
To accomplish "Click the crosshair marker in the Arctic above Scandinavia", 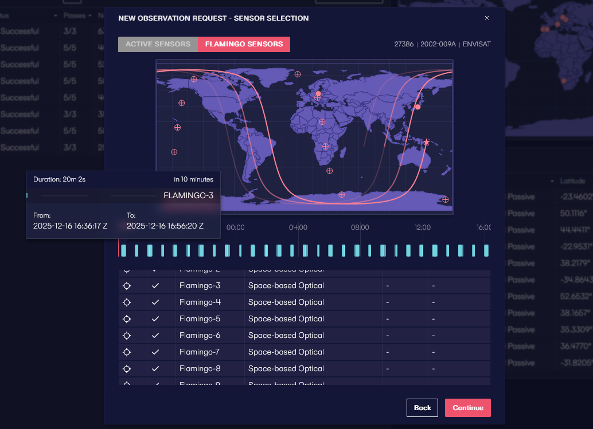I will [x=298, y=74].
